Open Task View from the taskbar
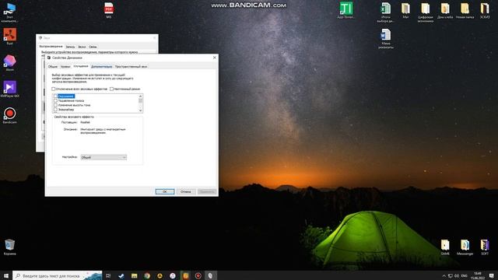The width and height of the screenshot is (498, 280). [x=108, y=275]
